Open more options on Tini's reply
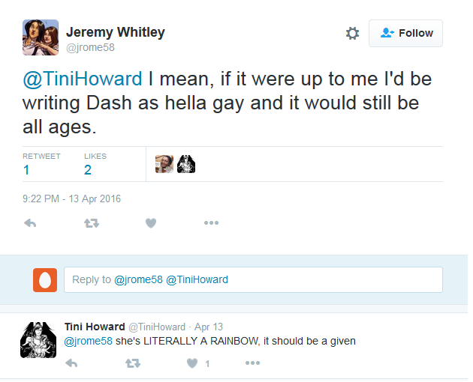Screen dimensions: 473x382 pos(252,363)
